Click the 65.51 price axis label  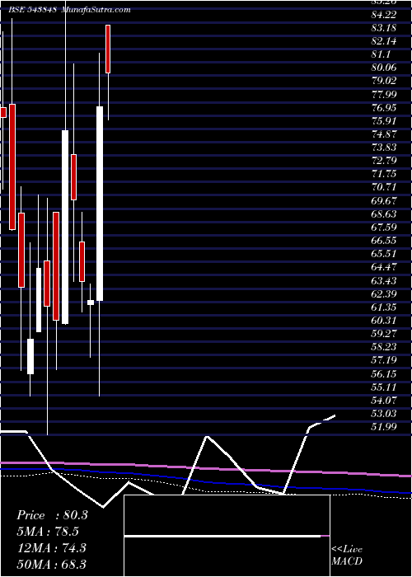click(385, 254)
